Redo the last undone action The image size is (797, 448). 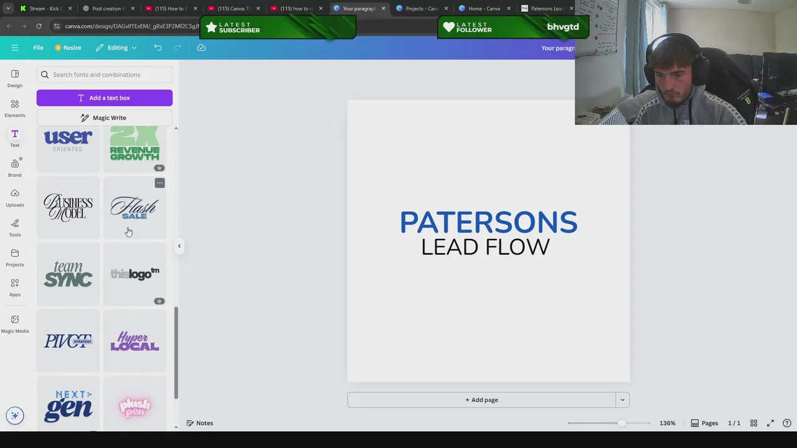pyautogui.click(x=177, y=48)
